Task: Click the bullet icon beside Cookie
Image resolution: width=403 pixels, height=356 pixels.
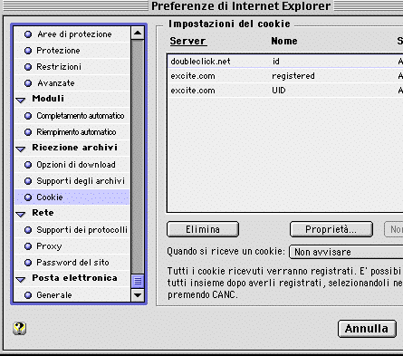Action: coord(28,197)
